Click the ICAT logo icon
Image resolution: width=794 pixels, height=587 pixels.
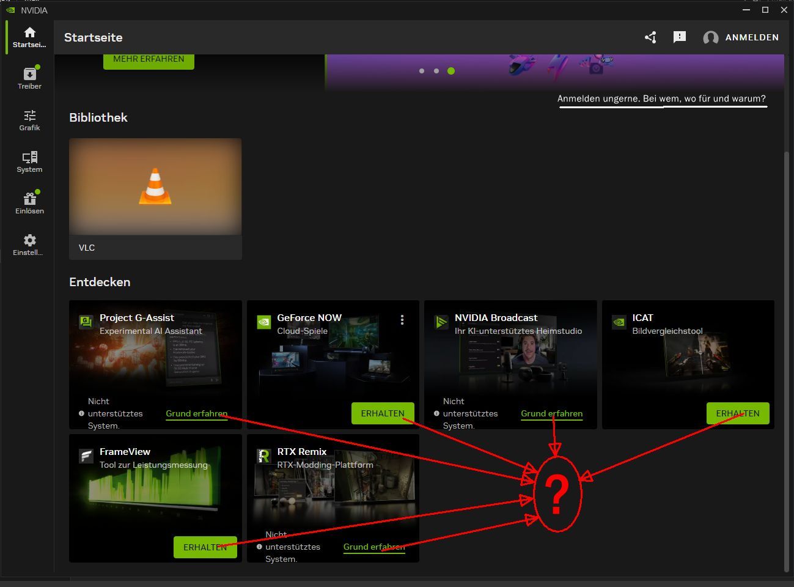[x=619, y=322]
